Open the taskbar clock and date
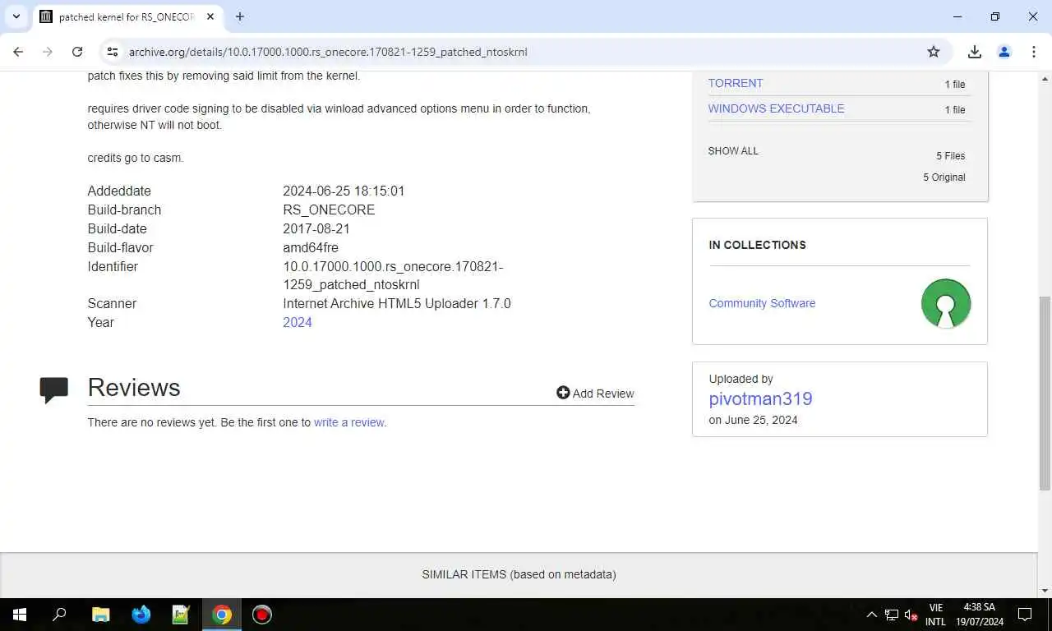The image size is (1052, 631). (980, 615)
